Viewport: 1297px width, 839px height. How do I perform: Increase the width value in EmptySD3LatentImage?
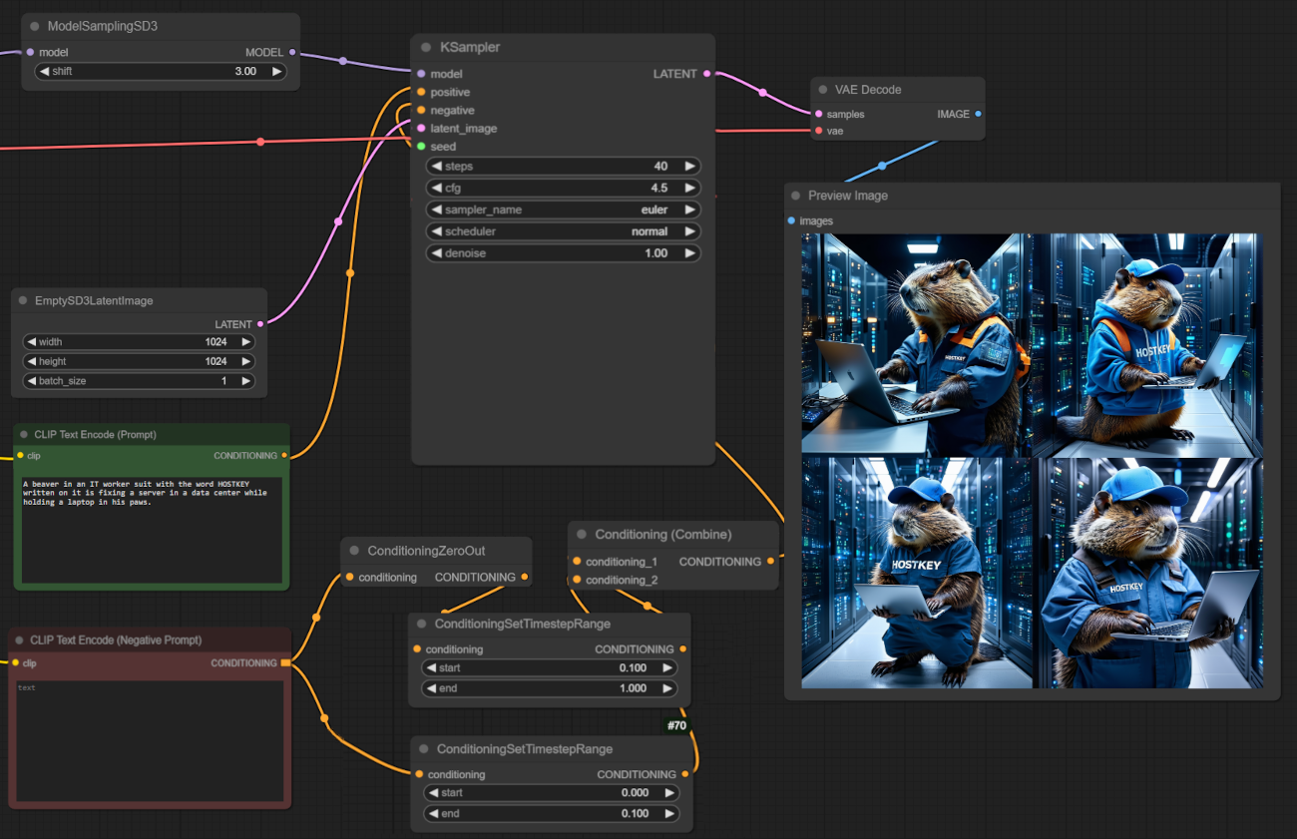click(245, 342)
